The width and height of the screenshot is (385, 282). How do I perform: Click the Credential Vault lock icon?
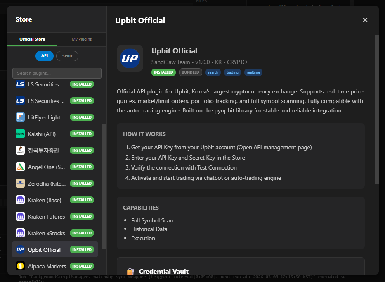click(131, 271)
